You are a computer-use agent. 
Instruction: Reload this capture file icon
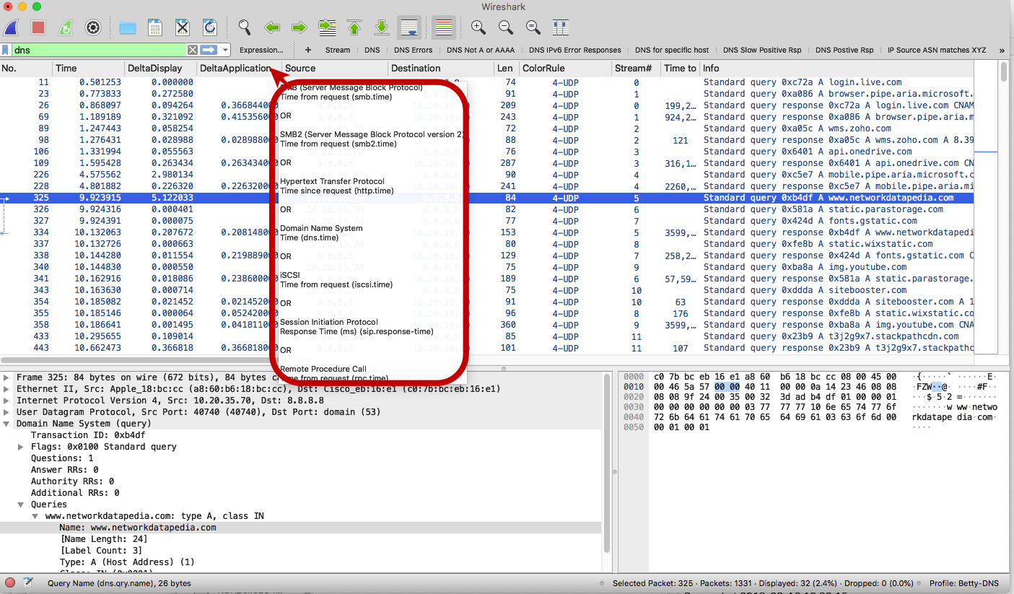(x=210, y=27)
